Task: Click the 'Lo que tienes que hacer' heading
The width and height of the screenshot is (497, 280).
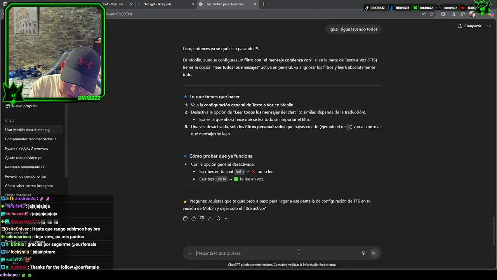Action: coord(214,97)
